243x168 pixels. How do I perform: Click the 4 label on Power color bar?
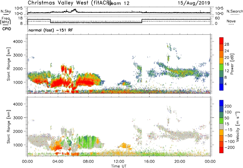click(226, 84)
